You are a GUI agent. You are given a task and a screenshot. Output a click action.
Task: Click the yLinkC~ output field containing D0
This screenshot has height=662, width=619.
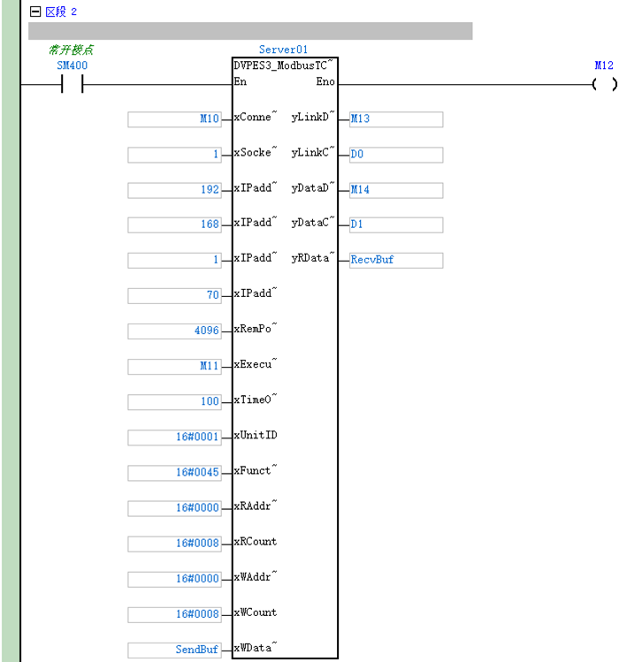coord(395,155)
